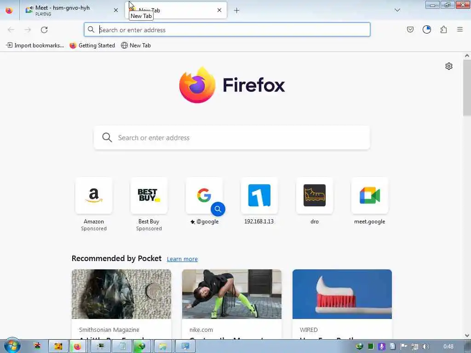Open Import bookmarks bookmark item
This screenshot has height=353, width=471.
pyautogui.click(x=35, y=46)
